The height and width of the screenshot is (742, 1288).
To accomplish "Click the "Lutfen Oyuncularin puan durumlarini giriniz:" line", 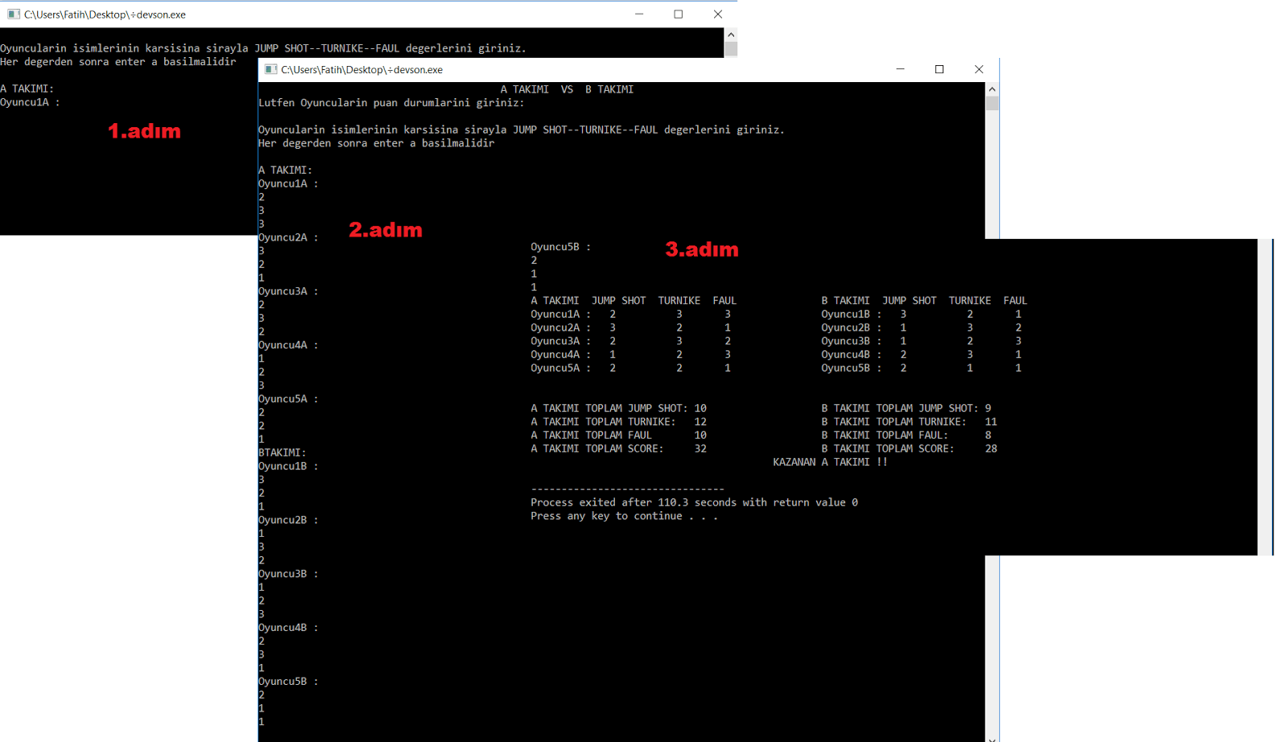I will 391,103.
